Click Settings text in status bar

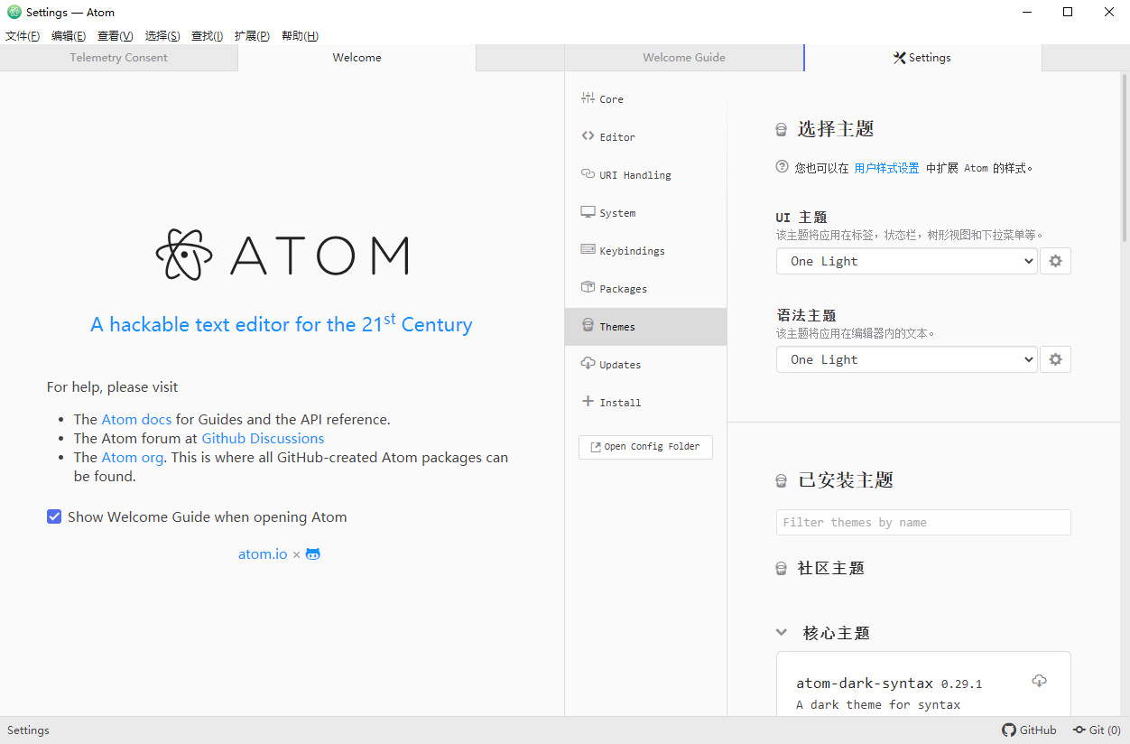(x=28, y=730)
